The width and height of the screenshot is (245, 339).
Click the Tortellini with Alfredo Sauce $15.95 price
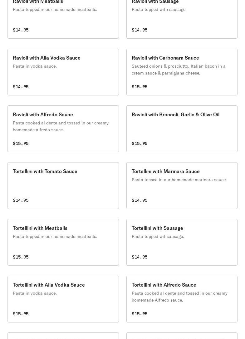pos(140,314)
